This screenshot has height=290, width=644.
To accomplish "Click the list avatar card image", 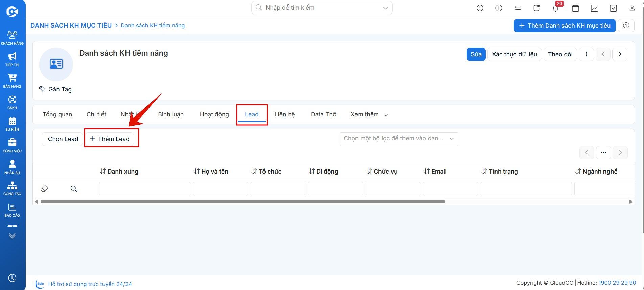I will point(56,64).
